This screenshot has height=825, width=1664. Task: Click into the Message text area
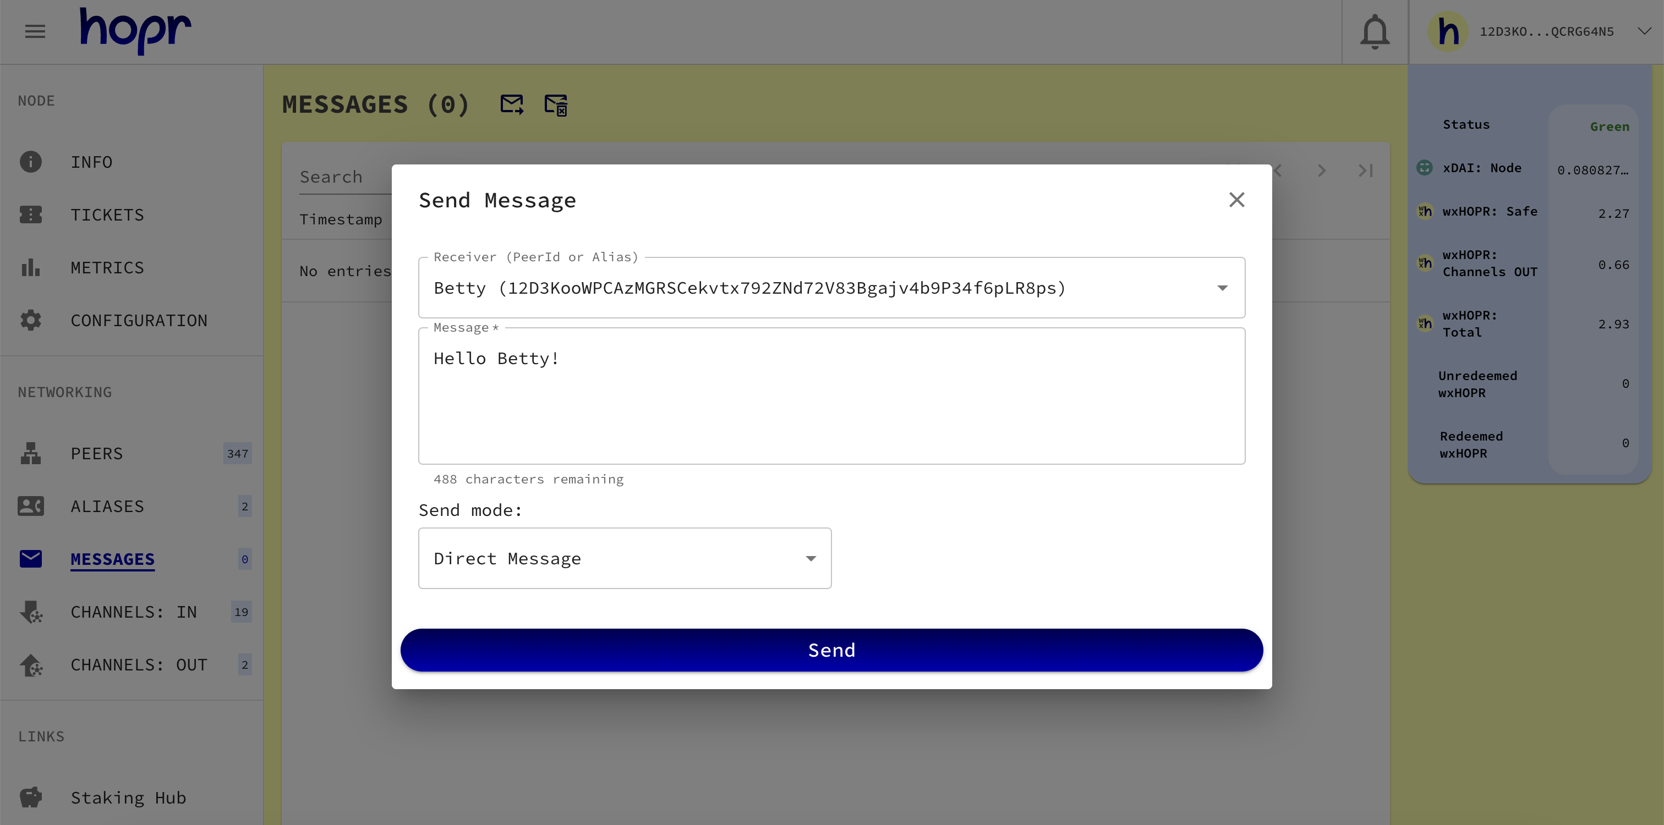(831, 395)
